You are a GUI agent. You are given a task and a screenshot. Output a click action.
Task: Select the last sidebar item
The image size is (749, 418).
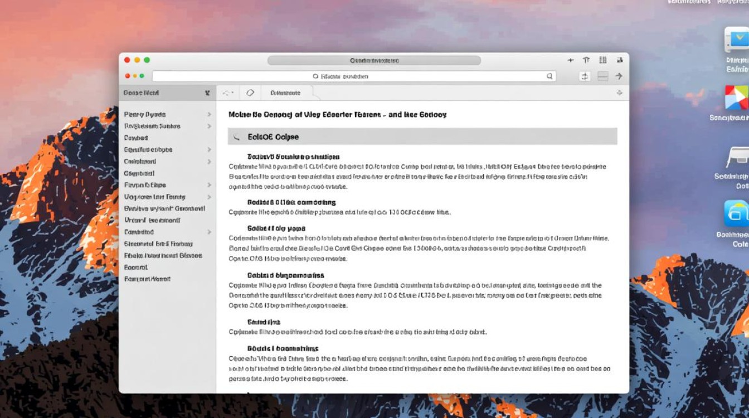click(x=147, y=279)
